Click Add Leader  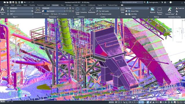104,11
